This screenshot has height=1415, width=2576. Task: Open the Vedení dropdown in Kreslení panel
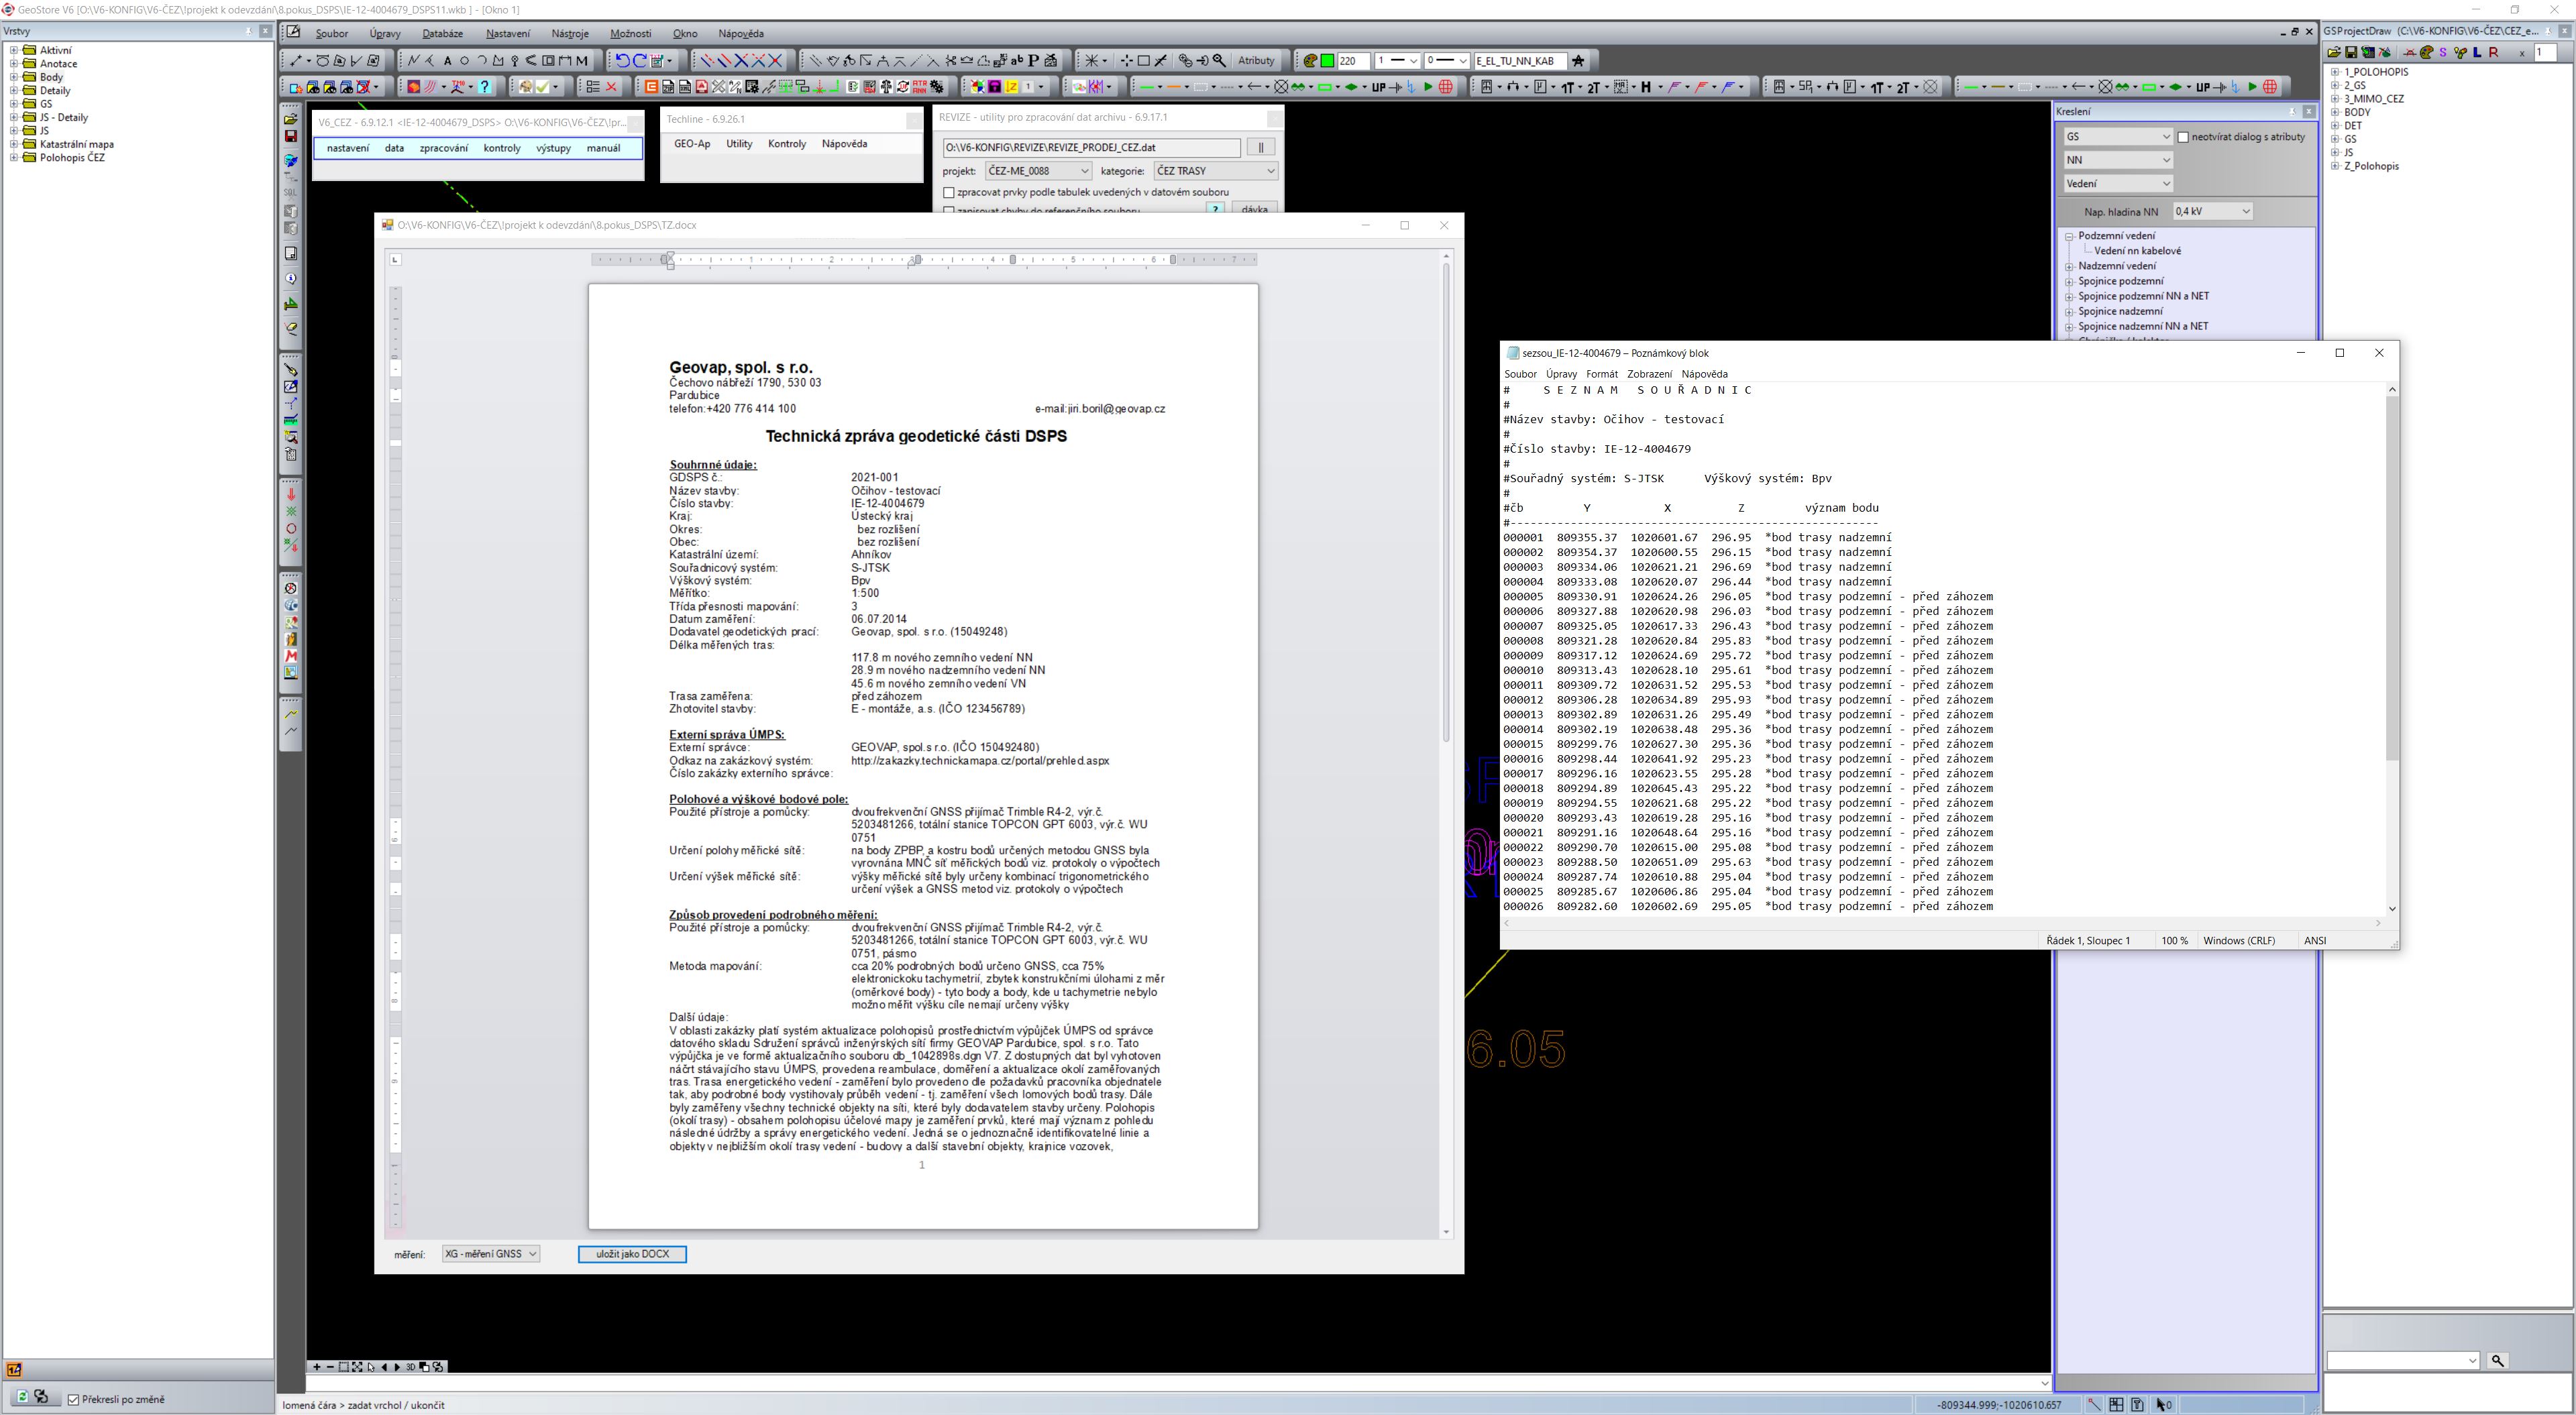click(2118, 183)
